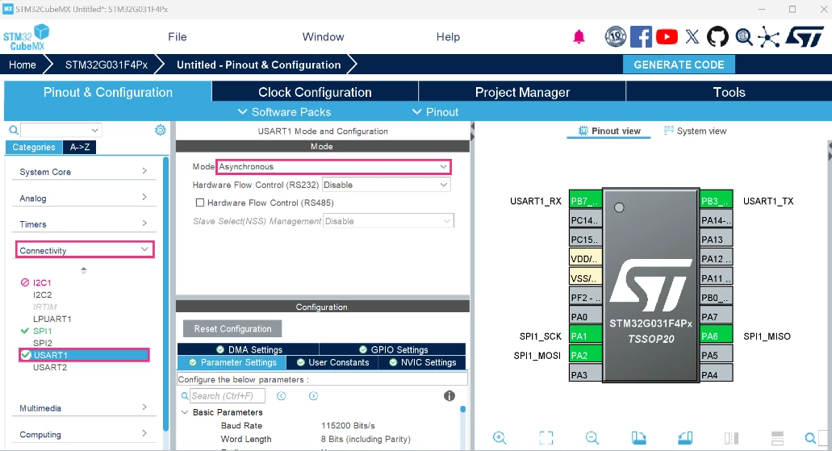Collapse the Basic Parameters group
This screenshot has width=832, height=451.
(x=185, y=412)
